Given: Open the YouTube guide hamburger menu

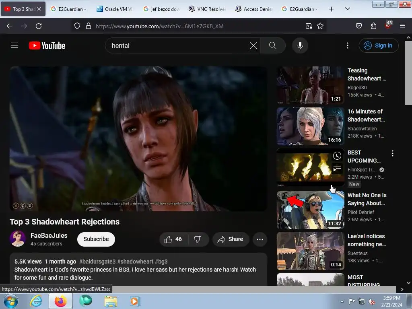Looking at the screenshot, I should (x=14, y=45).
